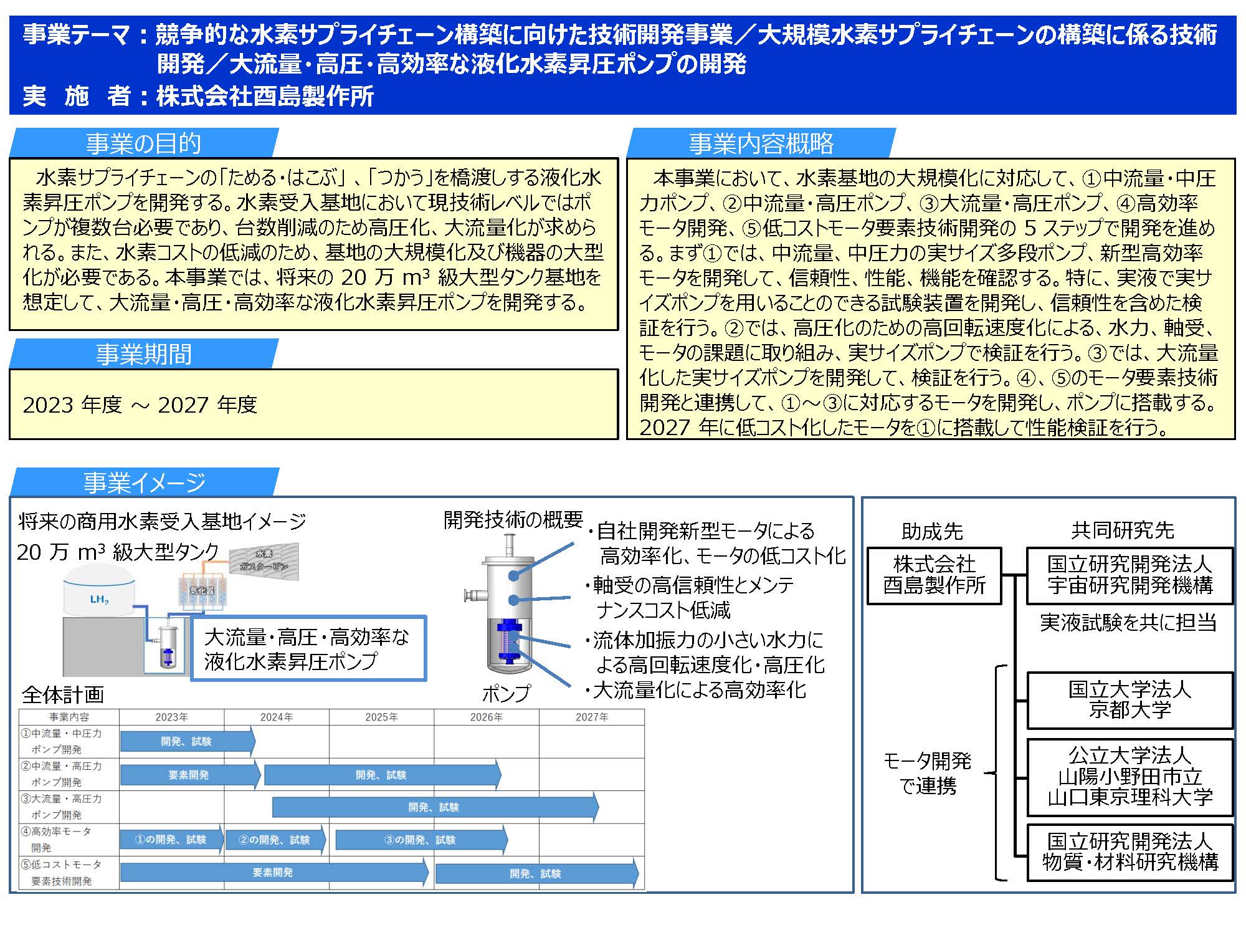Viewport: 1246px width, 935px height.
Task: Click the 2023 年度 ～ 2027 年度 period text
Action: tap(140, 405)
